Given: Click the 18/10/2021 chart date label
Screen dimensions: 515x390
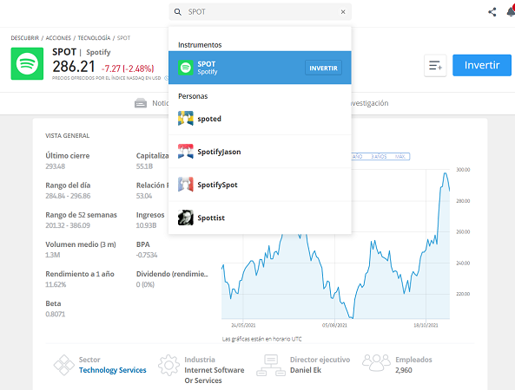Looking at the screenshot, I should (x=426, y=325).
